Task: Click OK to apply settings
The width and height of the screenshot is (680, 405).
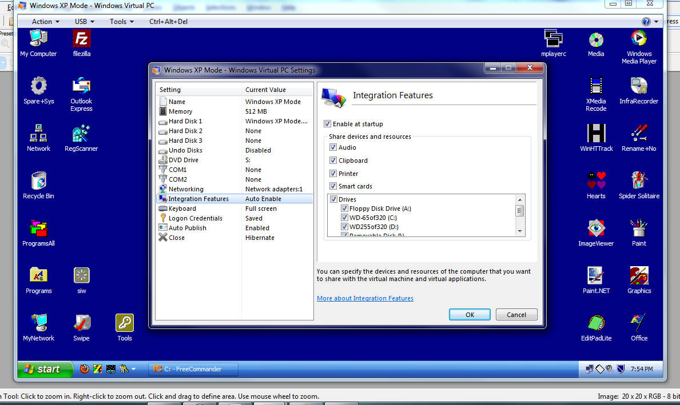Action: point(470,315)
